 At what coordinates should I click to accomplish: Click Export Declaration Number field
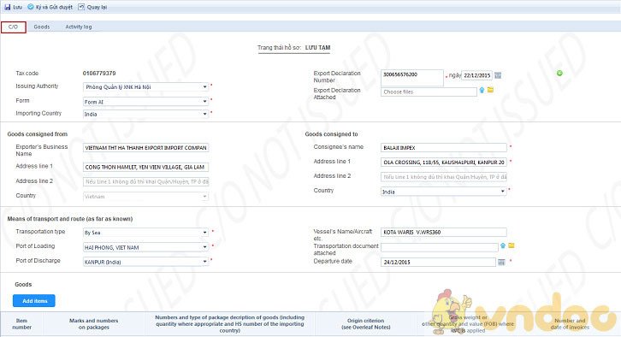tap(412, 78)
